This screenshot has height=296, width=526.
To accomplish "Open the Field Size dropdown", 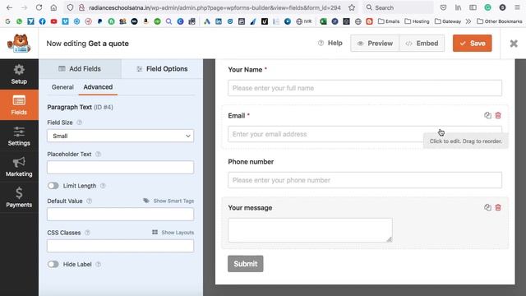I will click(x=121, y=136).
